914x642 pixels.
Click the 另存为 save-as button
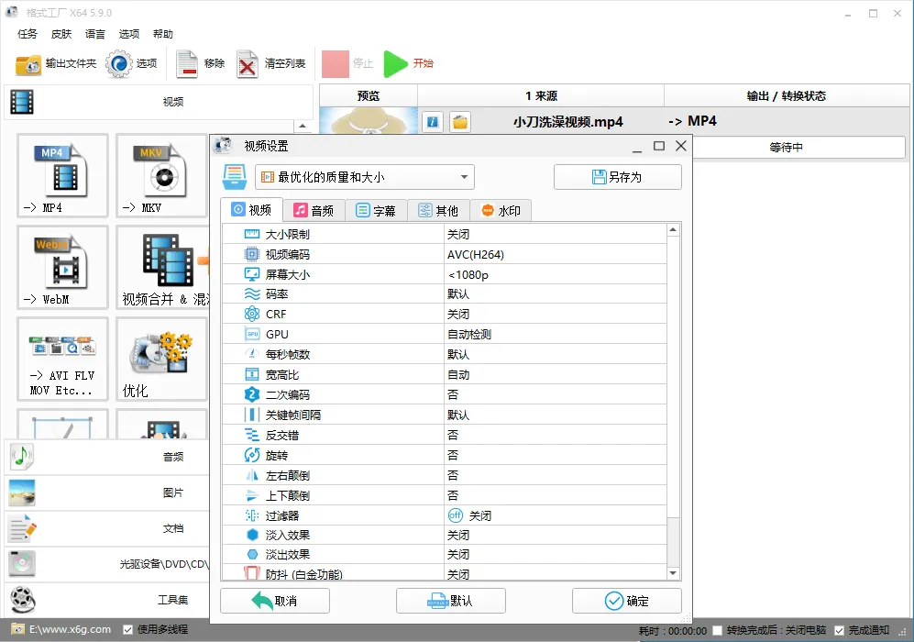[x=615, y=176]
